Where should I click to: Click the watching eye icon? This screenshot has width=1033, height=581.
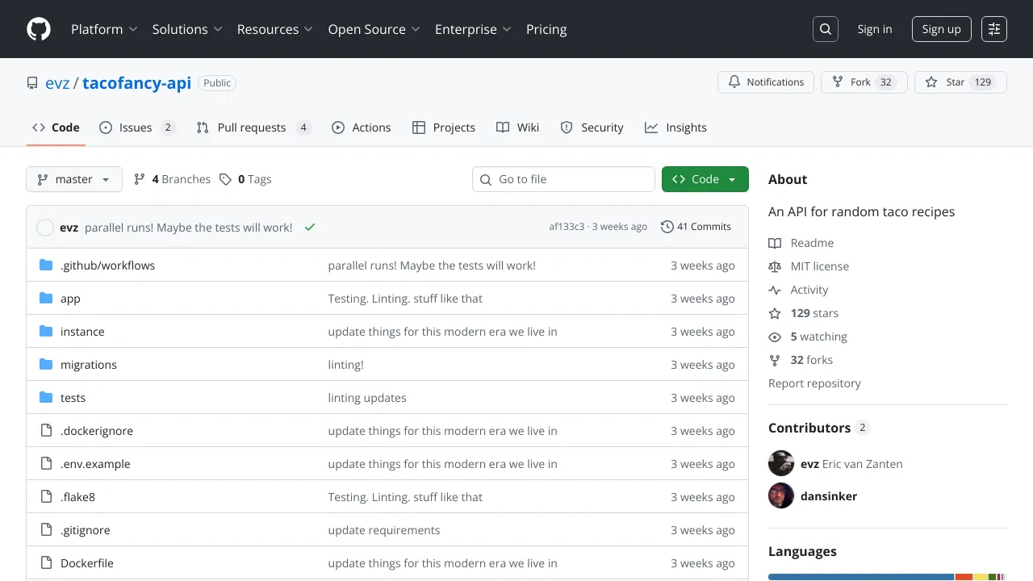pyautogui.click(x=775, y=336)
